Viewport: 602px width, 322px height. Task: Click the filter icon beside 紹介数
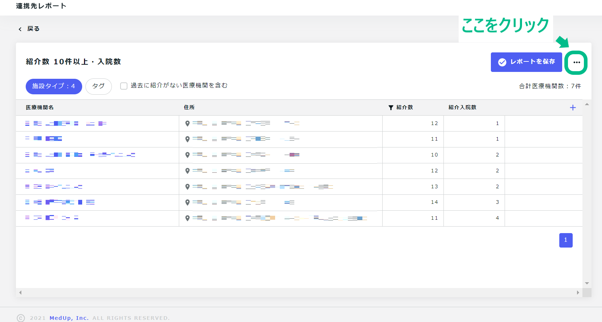coord(391,108)
